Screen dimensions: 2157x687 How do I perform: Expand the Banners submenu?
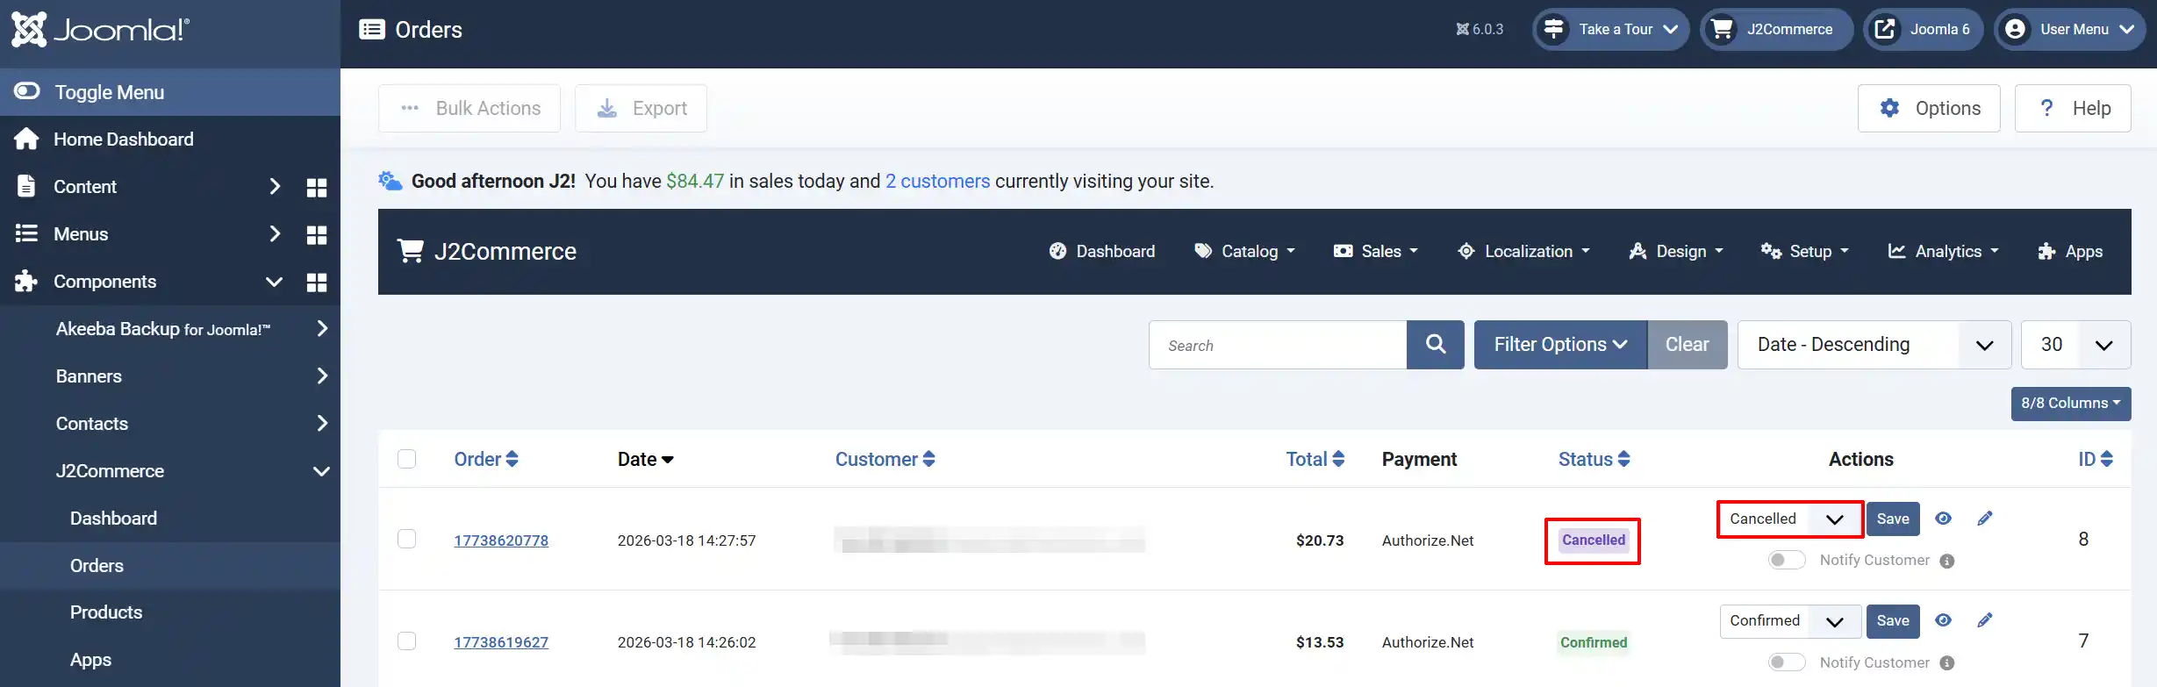point(322,376)
